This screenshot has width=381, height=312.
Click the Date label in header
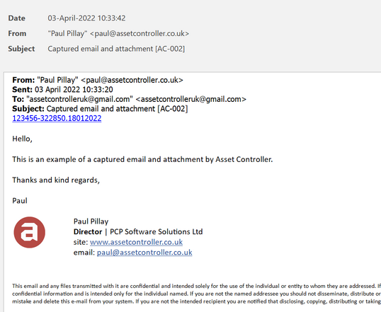click(16, 18)
